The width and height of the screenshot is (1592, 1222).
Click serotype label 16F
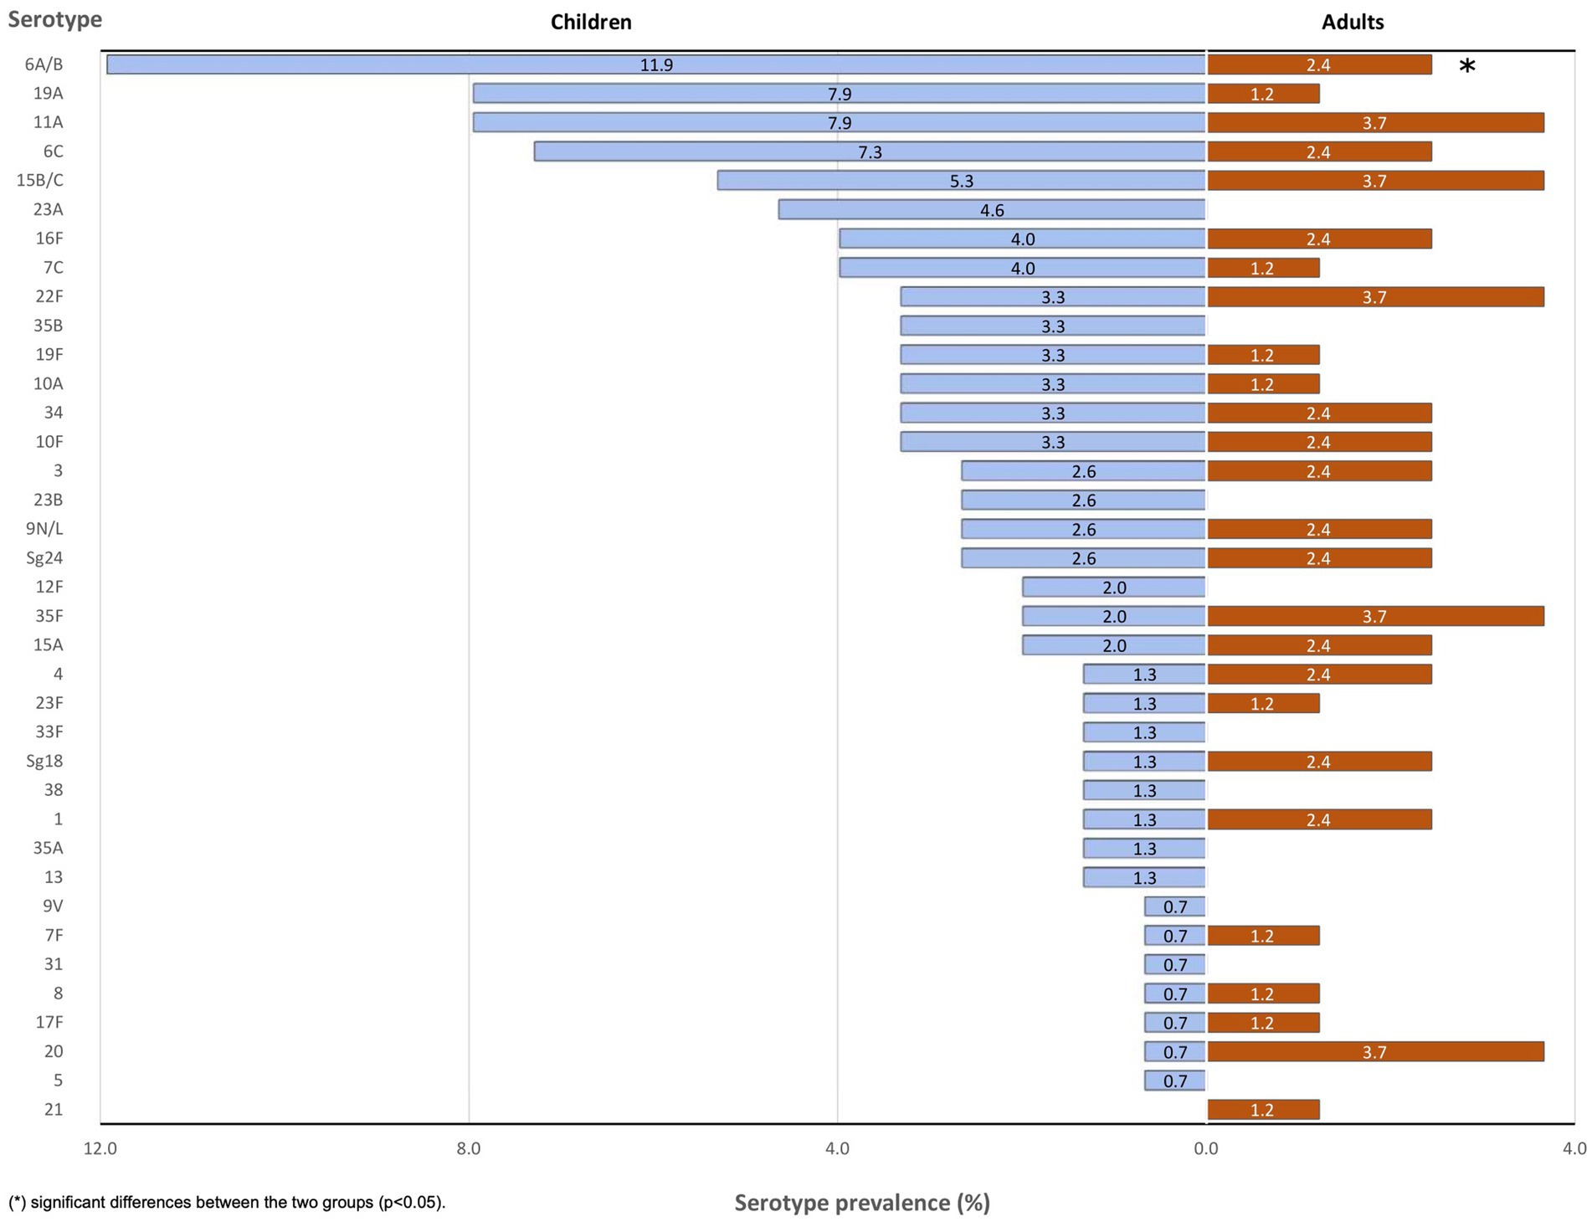point(49,239)
